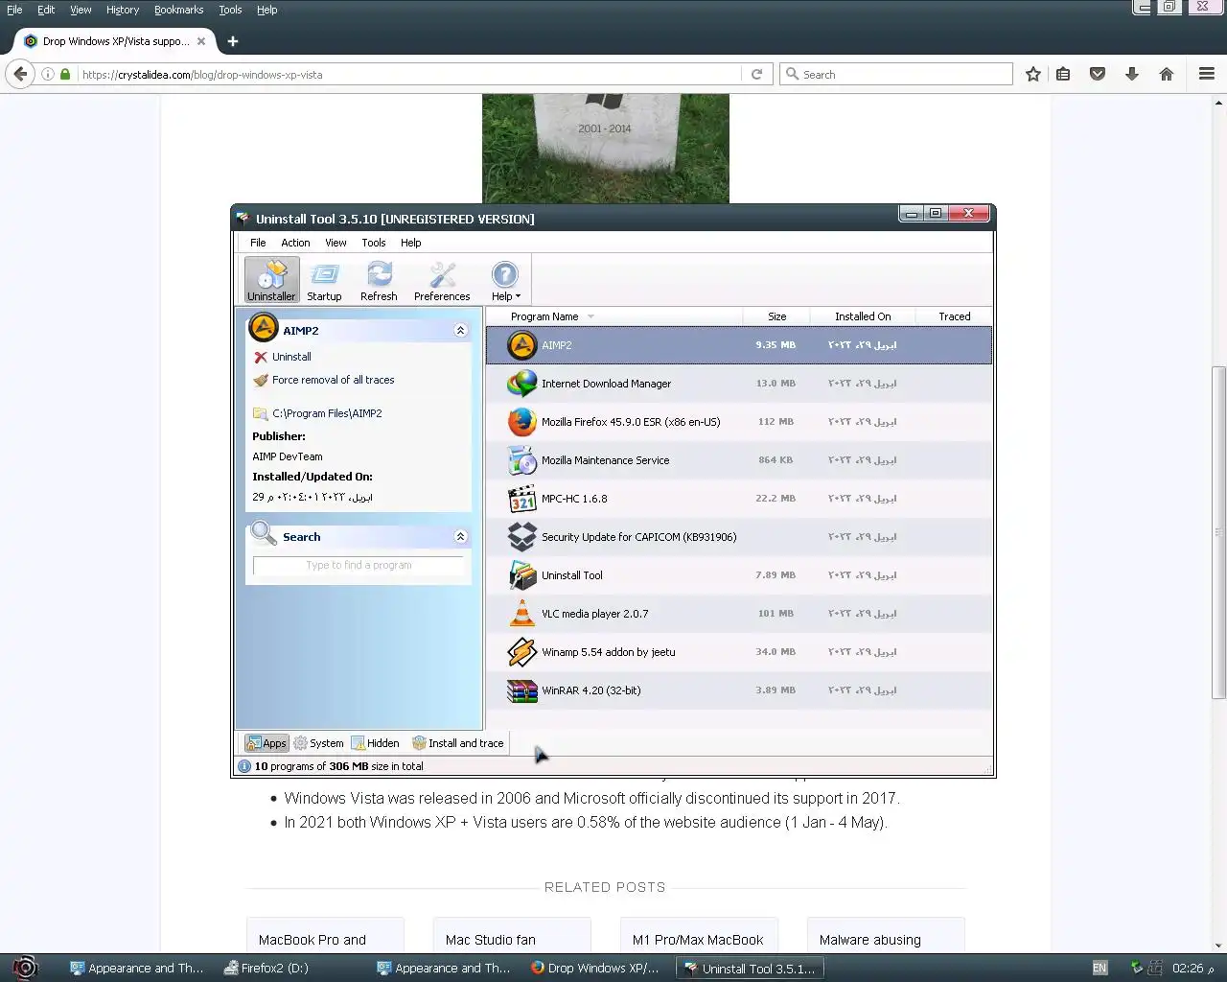Image resolution: width=1227 pixels, height=982 pixels.
Task: Open Preferences from the toolbar
Action: pos(442,280)
